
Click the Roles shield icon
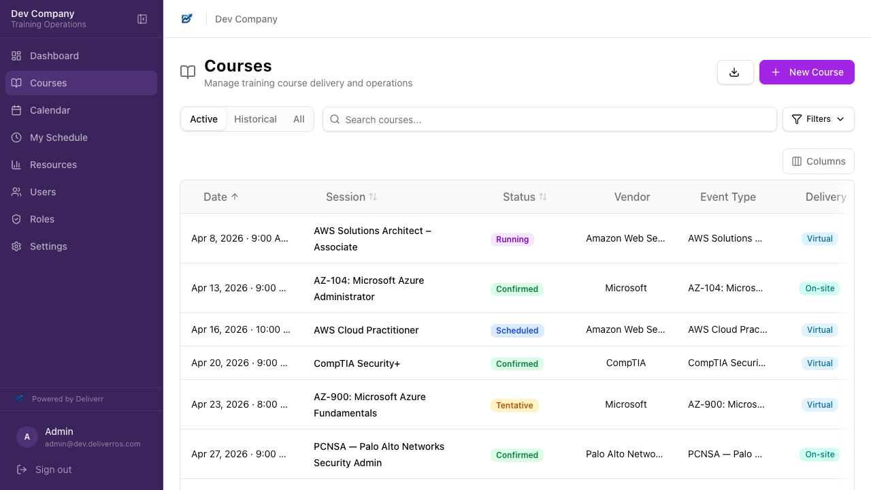pos(16,219)
